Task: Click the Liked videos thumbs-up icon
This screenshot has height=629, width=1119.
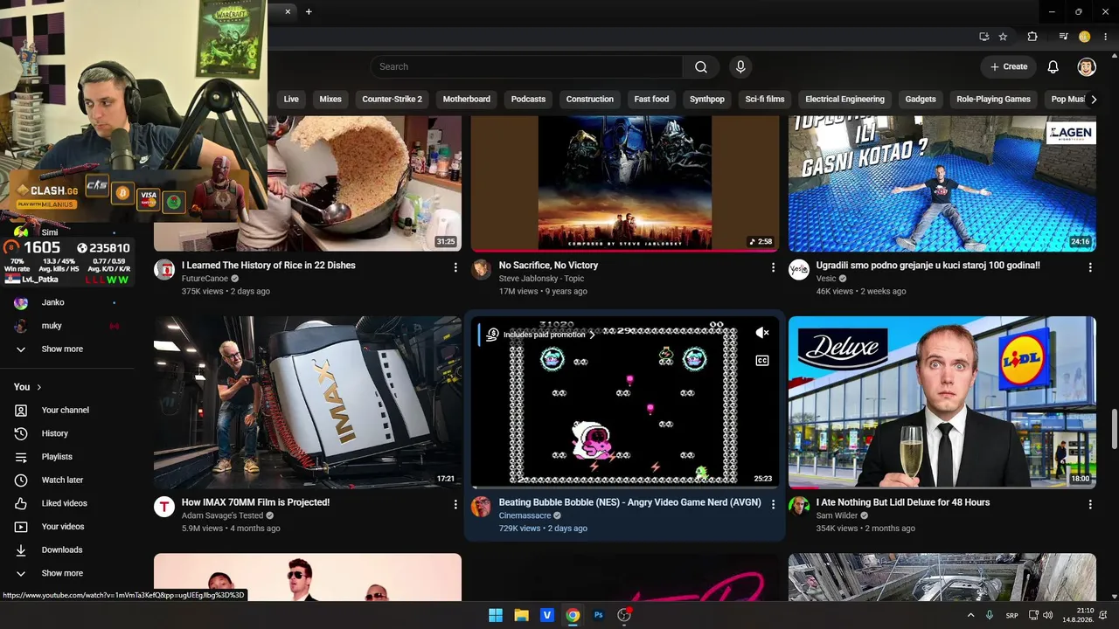Action: pos(21,503)
